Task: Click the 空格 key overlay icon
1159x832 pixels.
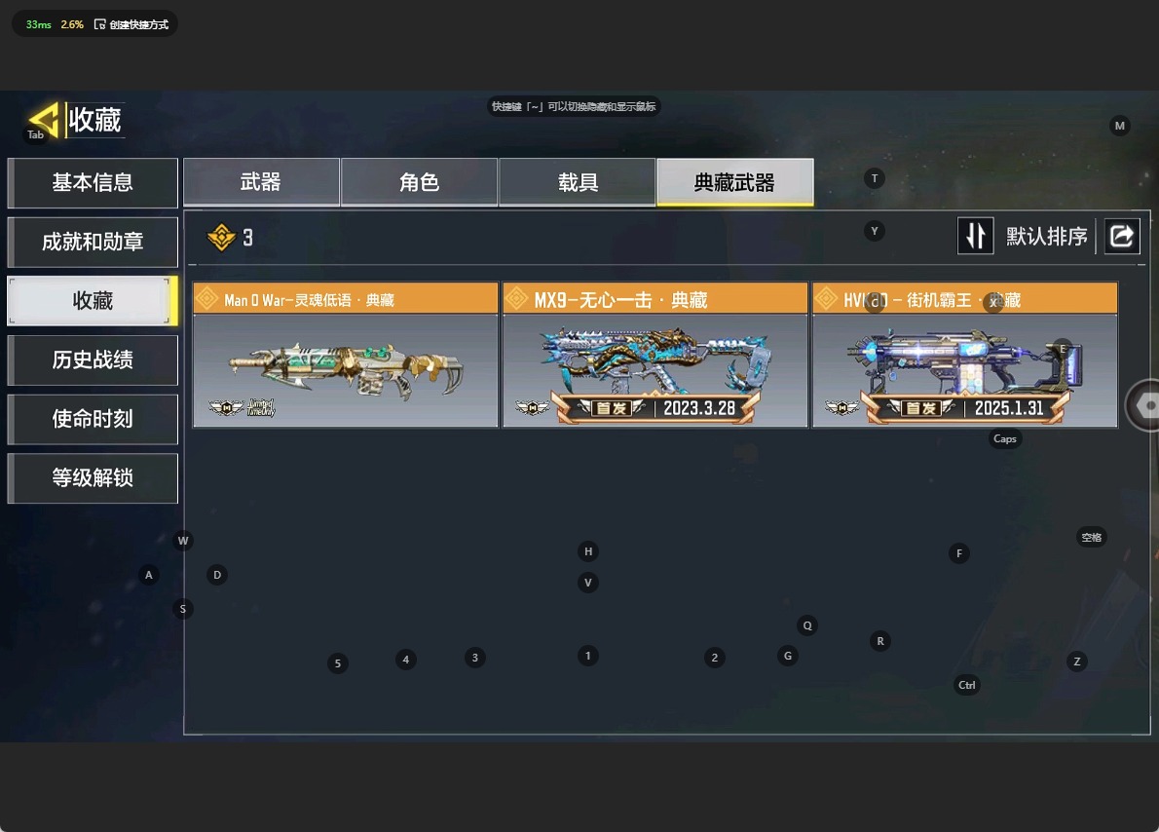Action: point(1091,538)
